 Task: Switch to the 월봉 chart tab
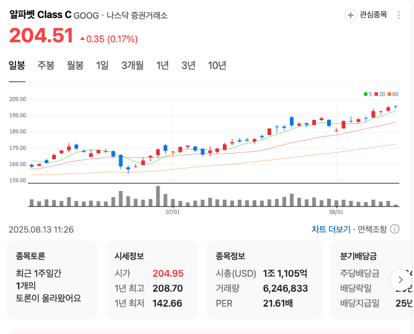pyautogui.click(x=75, y=65)
